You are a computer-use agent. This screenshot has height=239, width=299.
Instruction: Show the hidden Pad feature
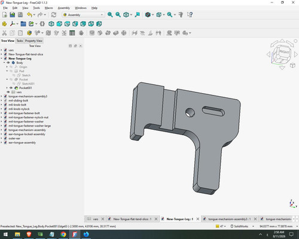point(11,71)
